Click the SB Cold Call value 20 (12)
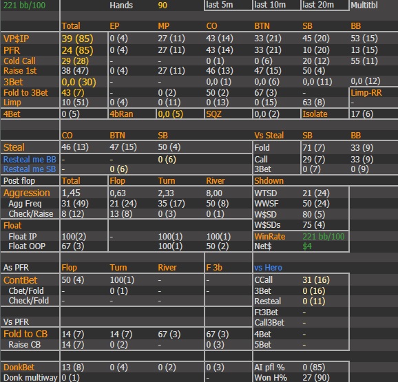This screenshot has height=382, width=398. (316, 61)
